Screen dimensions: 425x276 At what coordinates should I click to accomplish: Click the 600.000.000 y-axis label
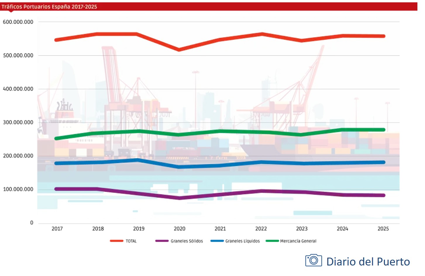18,22
